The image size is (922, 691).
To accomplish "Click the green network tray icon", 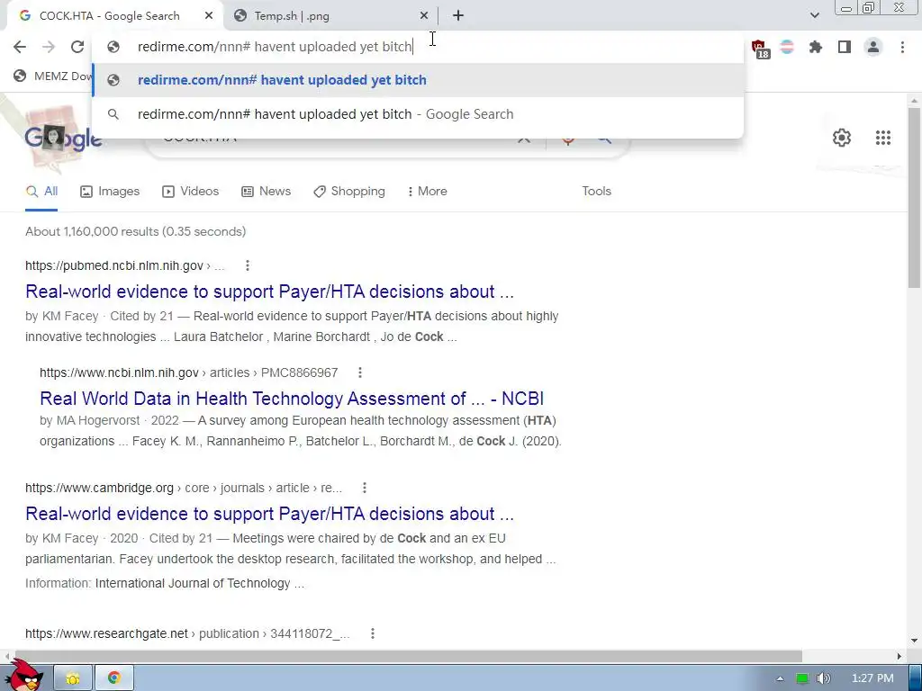I will coord(802,678).
